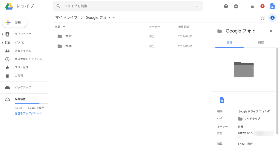Toggle the name sort direction arrow
The image size is (280, 149).
pos(64,27)
